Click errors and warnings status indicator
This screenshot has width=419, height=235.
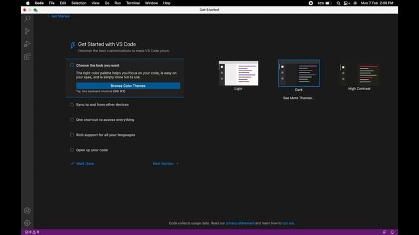coord(32,232)
